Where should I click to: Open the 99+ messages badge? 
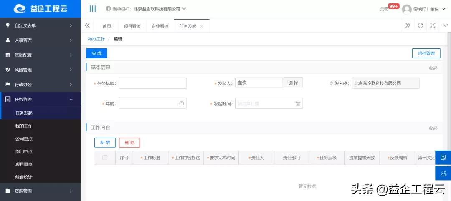[x=393, y=6]
